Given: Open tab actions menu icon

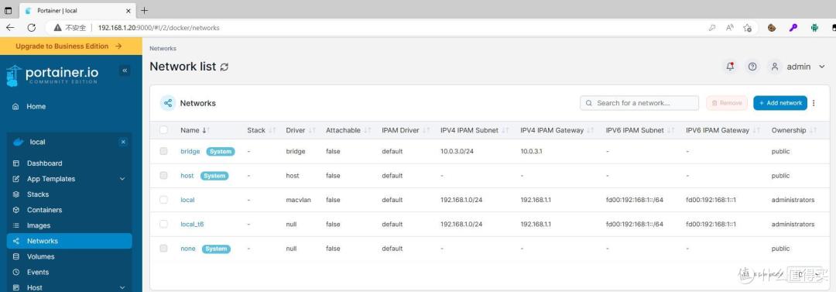Looking at the screenshot, I should pyautogui.click(x=8, y=10).
